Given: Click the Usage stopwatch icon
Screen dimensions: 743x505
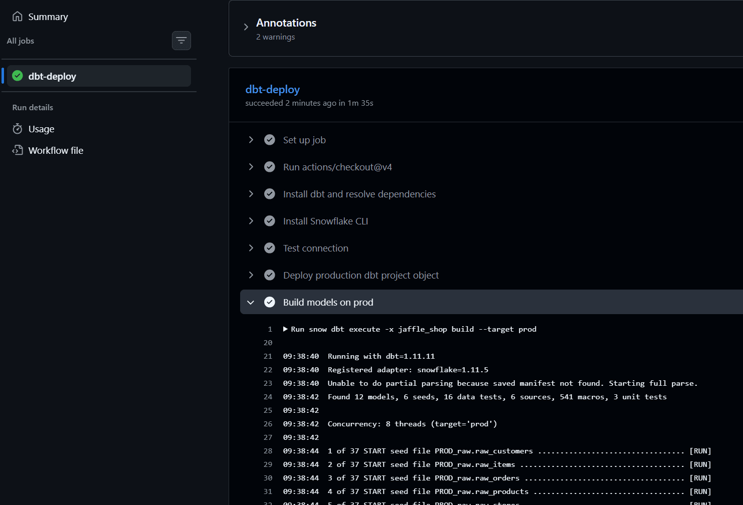Looking at the screenshot, I should (18, 129).
